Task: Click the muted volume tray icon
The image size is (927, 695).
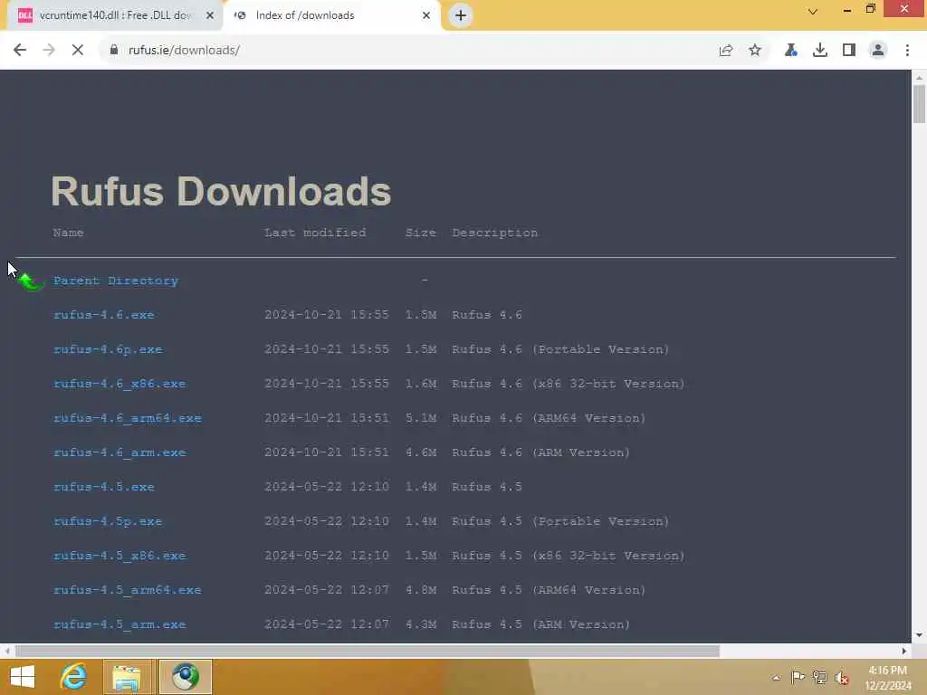Action: point(842,678)
